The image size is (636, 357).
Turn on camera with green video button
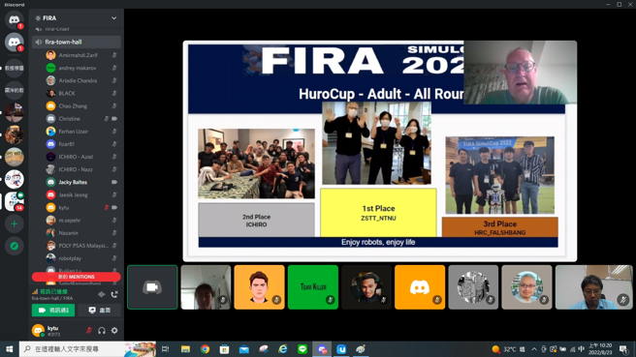[x=53, y=310]
